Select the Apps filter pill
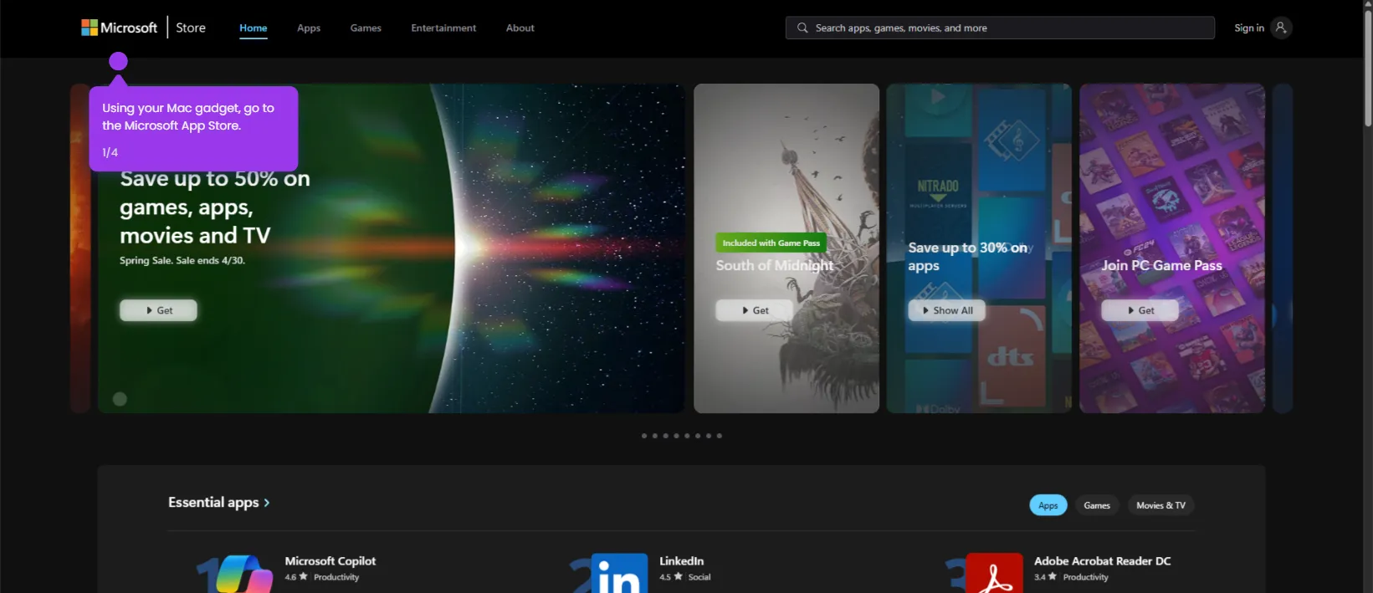This screenshot has width=1373, height=593. point(1048,505)
